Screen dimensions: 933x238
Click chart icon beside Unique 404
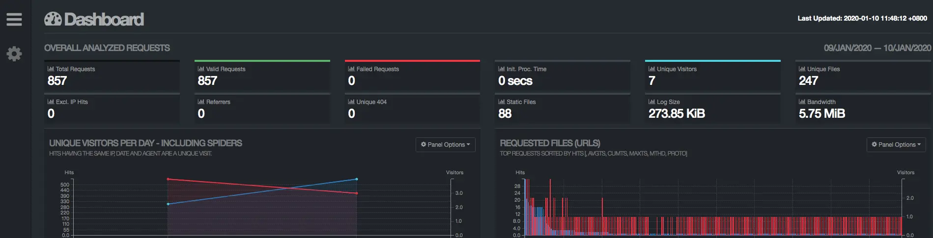(351, 102)
